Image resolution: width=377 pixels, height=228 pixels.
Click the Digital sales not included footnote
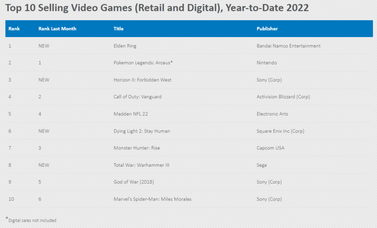(32, 220)
